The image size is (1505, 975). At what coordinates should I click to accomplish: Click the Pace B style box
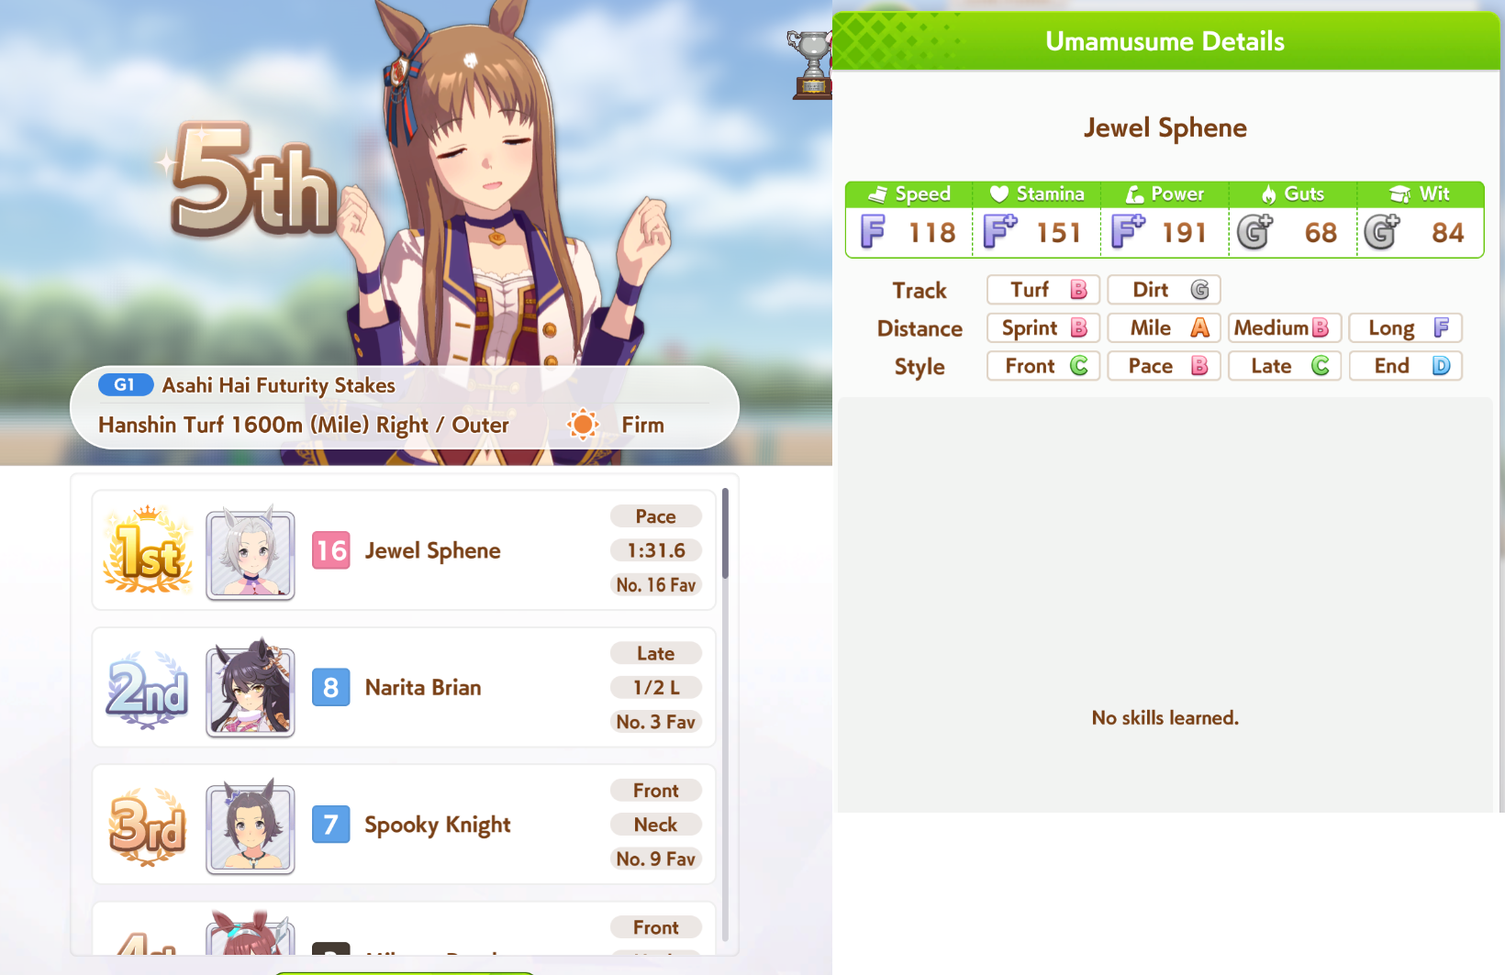coord(1164,366)
